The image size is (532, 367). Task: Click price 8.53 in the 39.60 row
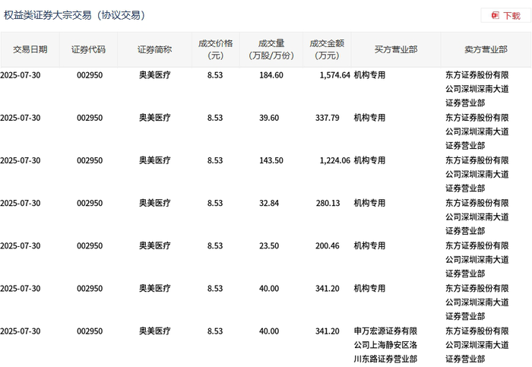tap(215, 118)
